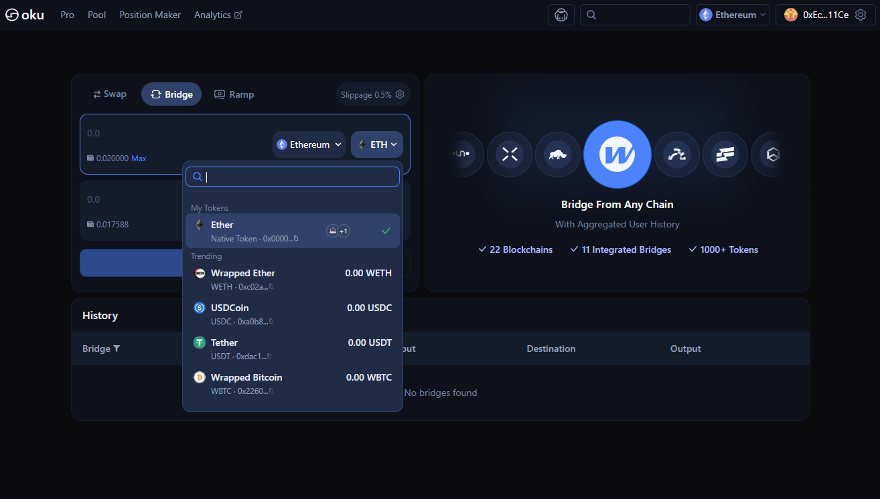Click the WBTC token logo

pos(200,377)
